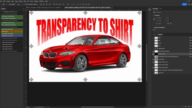Click the top-left registration mark on canvas
Viewport: 192px width, 108px height.
[31, 13]
